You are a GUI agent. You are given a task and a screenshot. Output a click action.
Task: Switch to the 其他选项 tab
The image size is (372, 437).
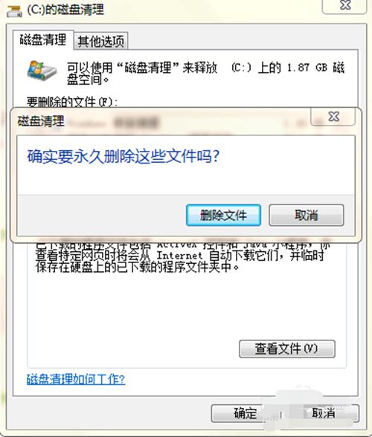coord(100,42)
